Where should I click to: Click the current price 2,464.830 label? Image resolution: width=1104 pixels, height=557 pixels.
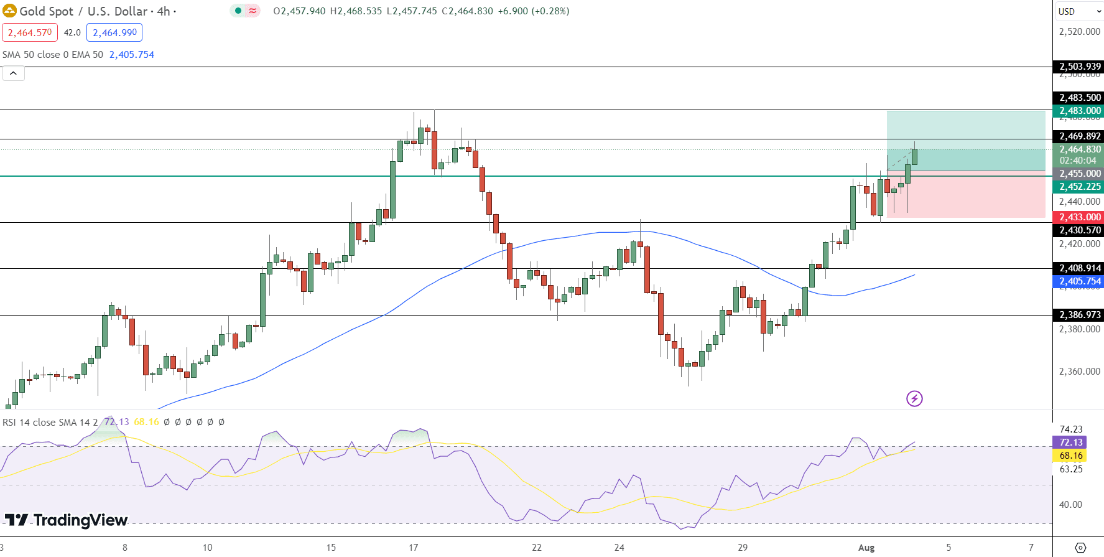coord(1078,149)
